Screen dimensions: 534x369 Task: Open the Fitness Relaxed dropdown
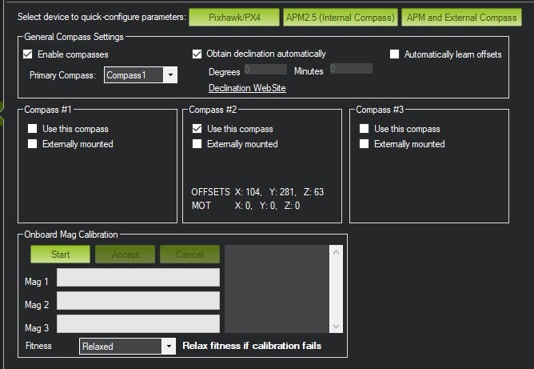pyautogui.click(x=127, y=347)
